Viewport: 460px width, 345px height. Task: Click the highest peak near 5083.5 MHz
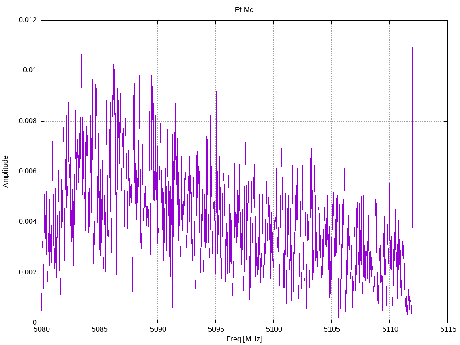point(82,31)
